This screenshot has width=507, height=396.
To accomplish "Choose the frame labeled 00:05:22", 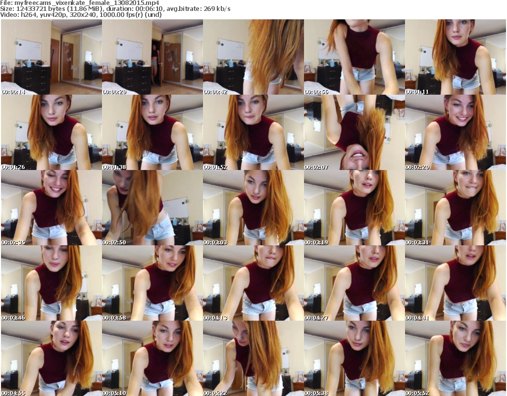I will [253, 358].
